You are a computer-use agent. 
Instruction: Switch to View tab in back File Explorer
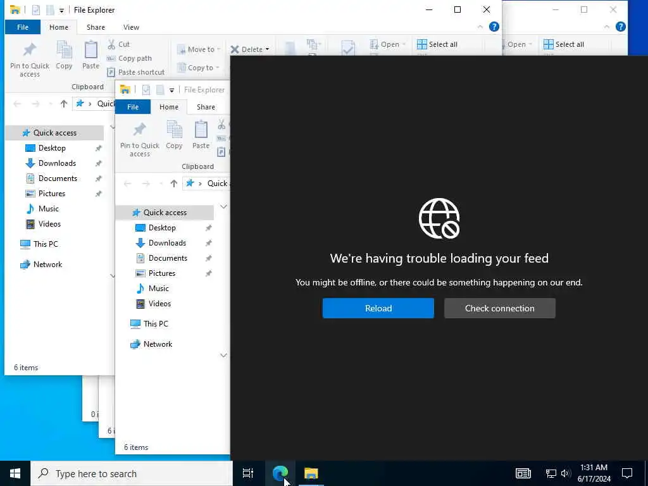point(131,27)
